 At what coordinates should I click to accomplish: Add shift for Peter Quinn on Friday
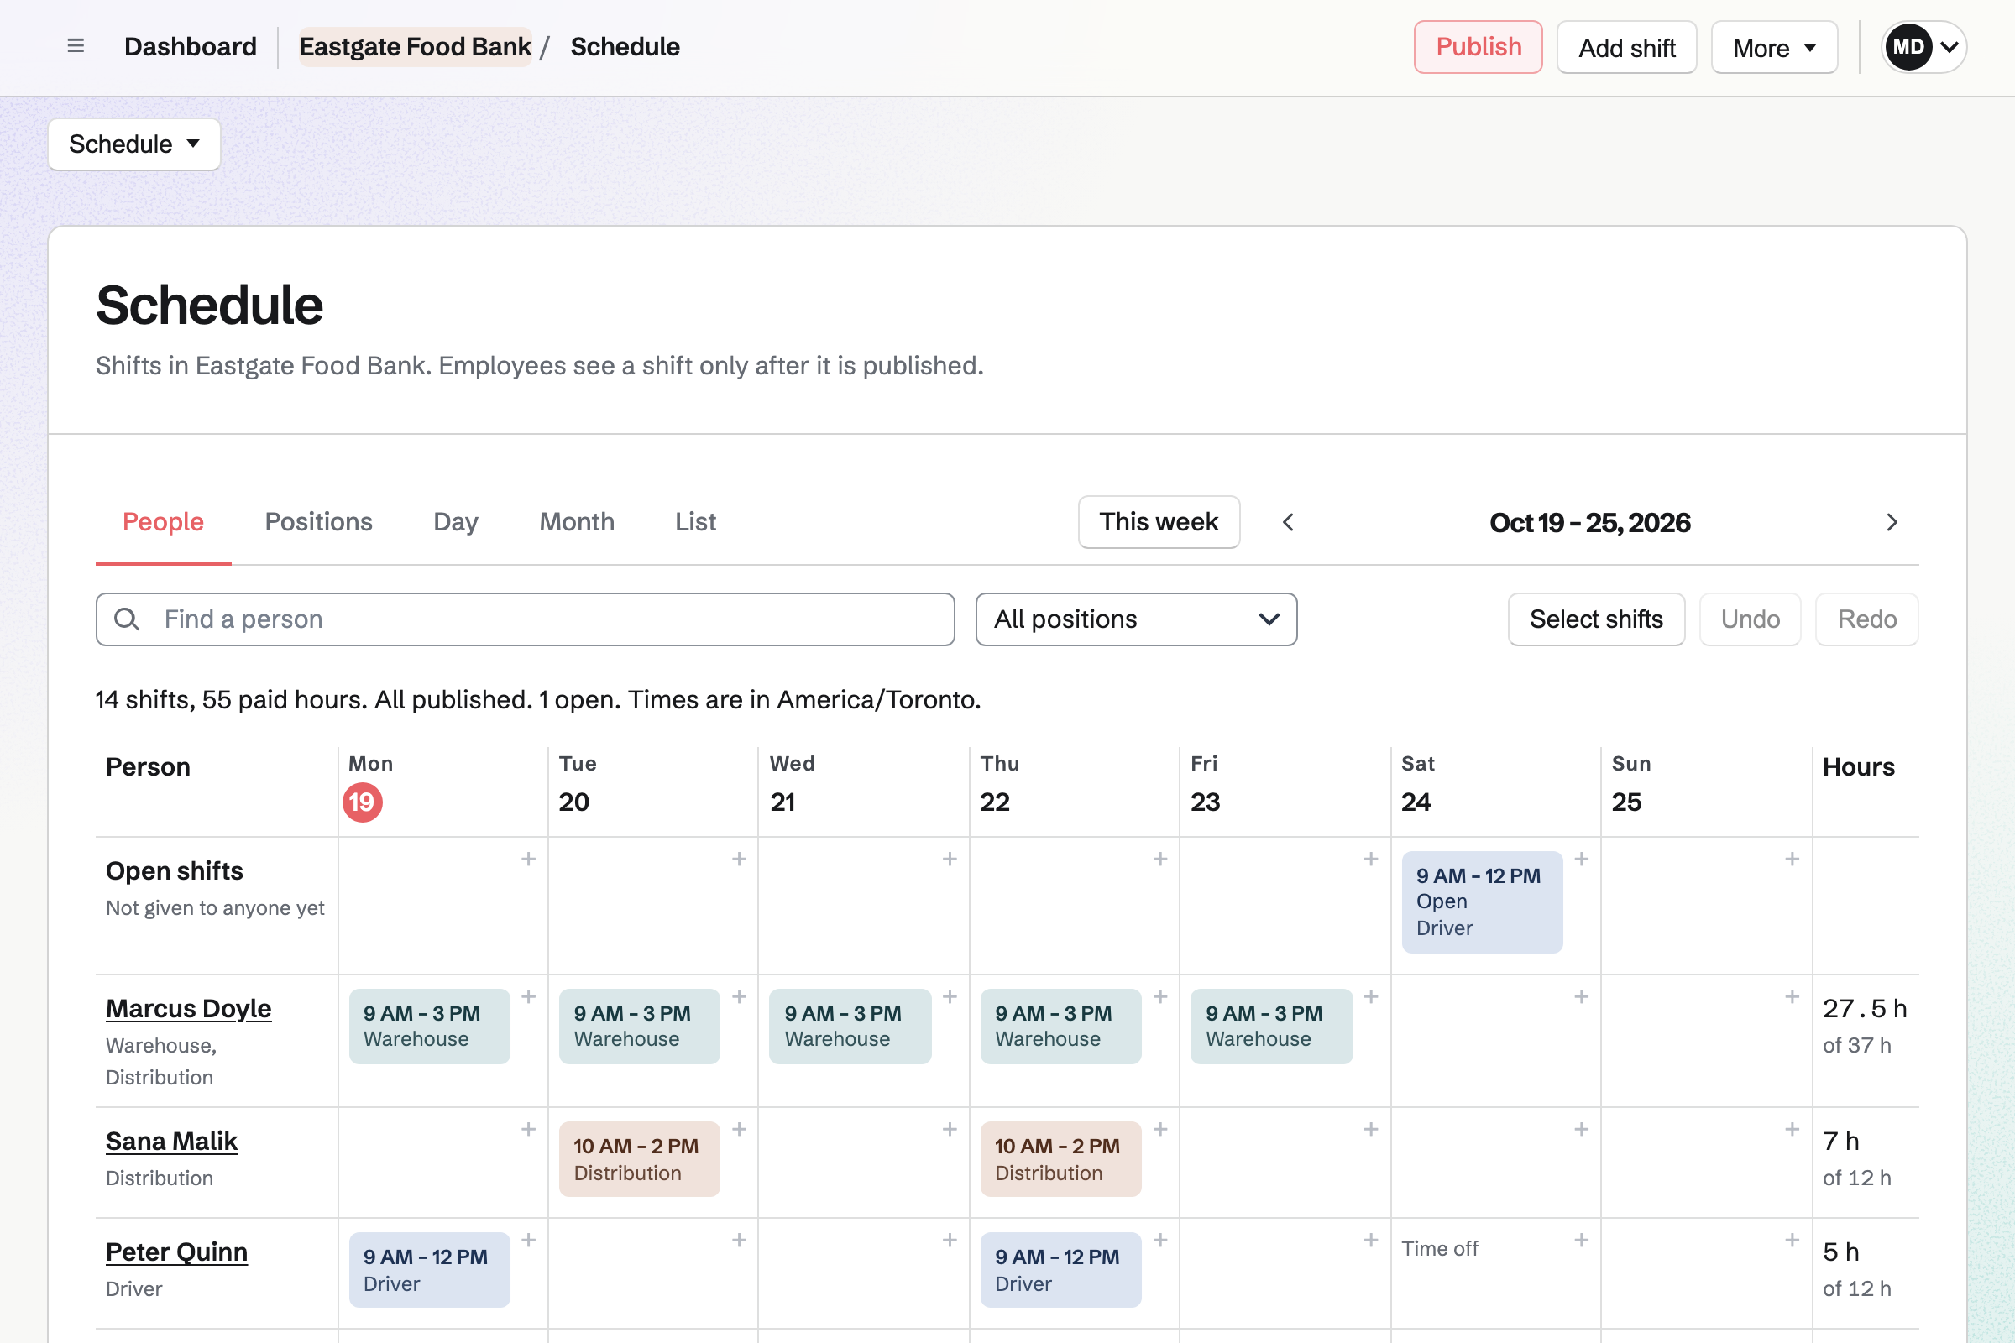(x=1371, y=1241)
